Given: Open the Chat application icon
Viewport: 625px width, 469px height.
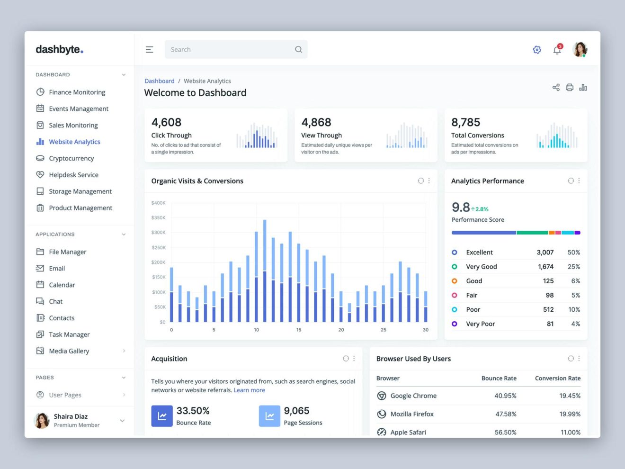Looking at the screenshot, I should pos(40,301).
